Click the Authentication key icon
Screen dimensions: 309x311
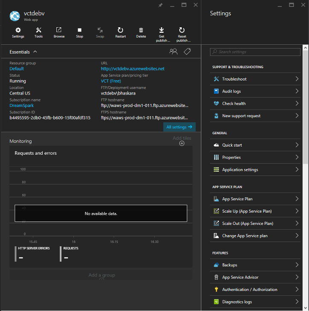pos(216,290)
